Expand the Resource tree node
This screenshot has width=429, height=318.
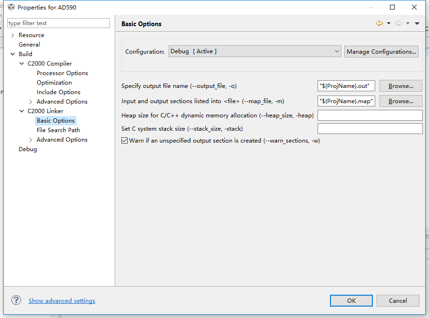(12, 35)
